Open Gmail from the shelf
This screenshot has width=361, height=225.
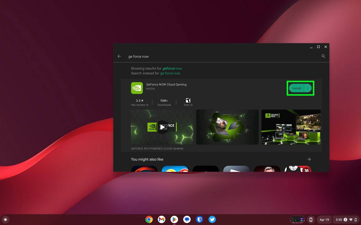pos(162,219)
